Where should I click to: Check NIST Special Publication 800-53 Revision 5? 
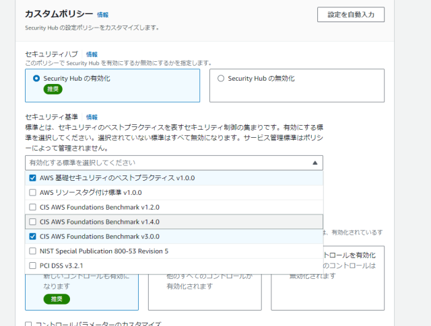pos(32,251)
